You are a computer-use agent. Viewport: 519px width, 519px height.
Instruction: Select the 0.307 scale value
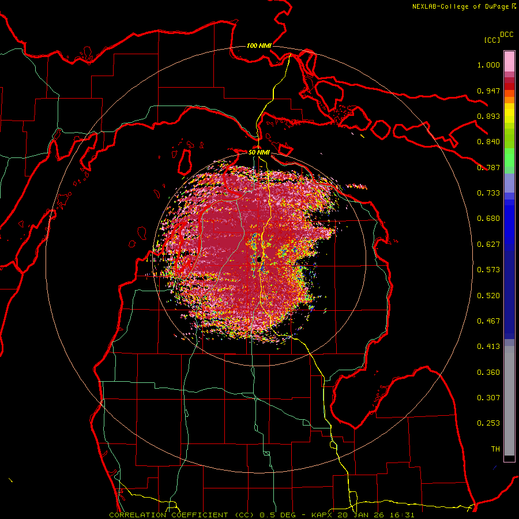pos(488,398)
